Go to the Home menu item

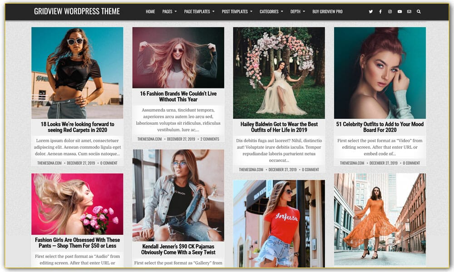pos(150,12)
